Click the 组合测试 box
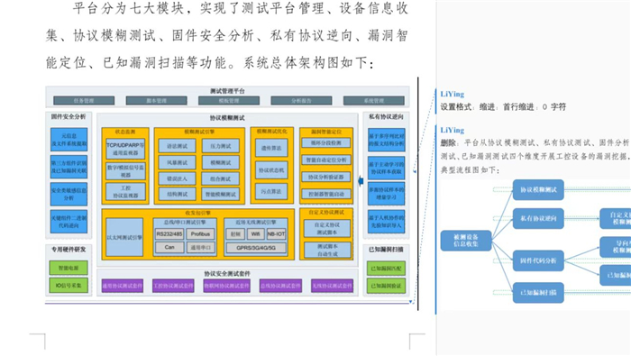 point(221,178)
